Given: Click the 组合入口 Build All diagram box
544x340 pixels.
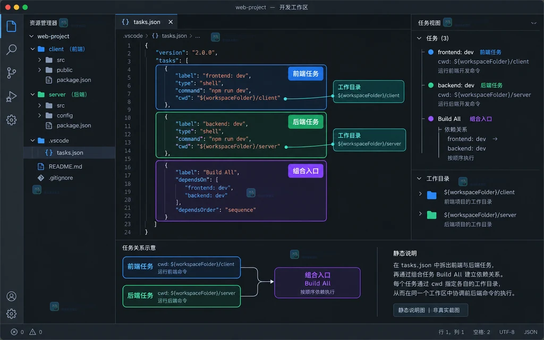Looking at the screenshot, I should [318, 283].
